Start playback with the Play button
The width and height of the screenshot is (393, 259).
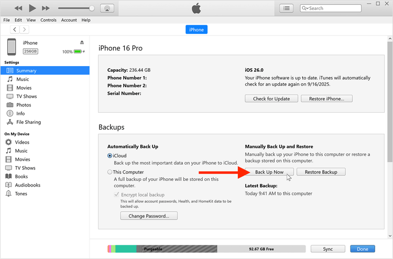[32, 8]
